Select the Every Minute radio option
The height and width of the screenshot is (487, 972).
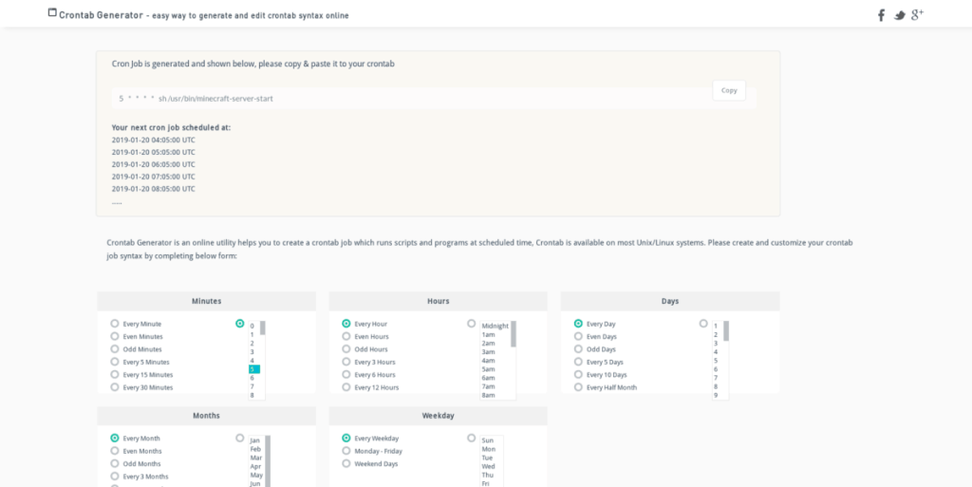(x=115, y=324)
